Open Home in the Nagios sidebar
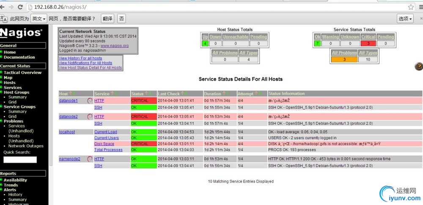 pos(10,52)
